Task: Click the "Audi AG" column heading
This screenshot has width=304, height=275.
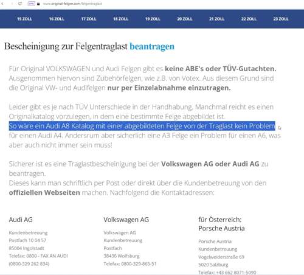Action: tap(21, 220)
